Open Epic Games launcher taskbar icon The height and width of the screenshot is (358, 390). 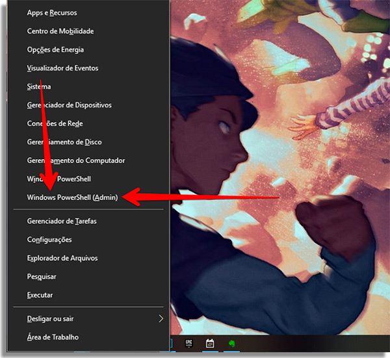click(x=188, y=344)
